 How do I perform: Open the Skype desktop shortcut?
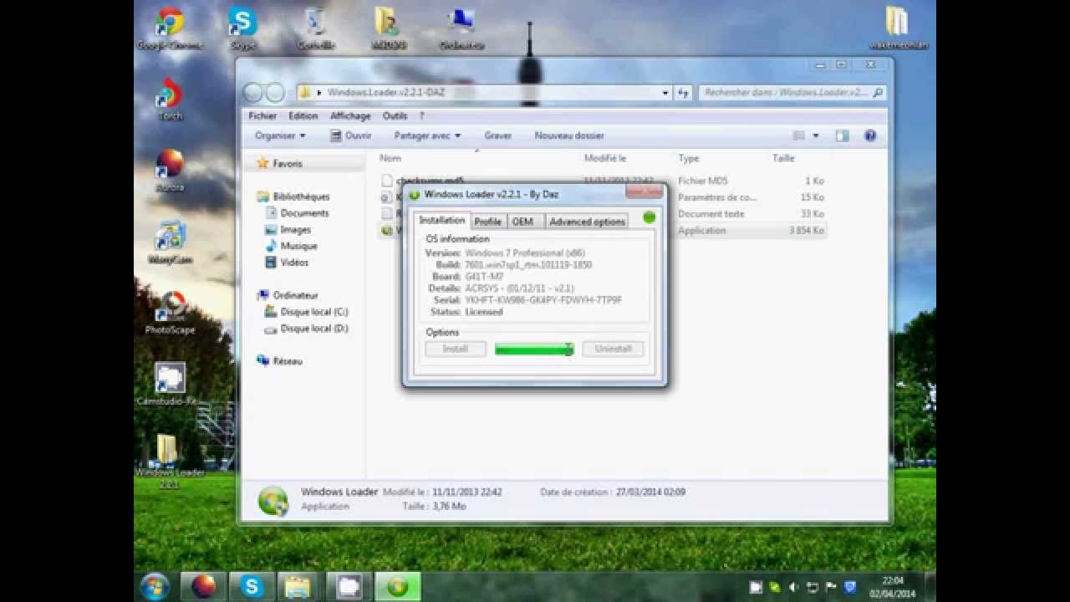242,28
